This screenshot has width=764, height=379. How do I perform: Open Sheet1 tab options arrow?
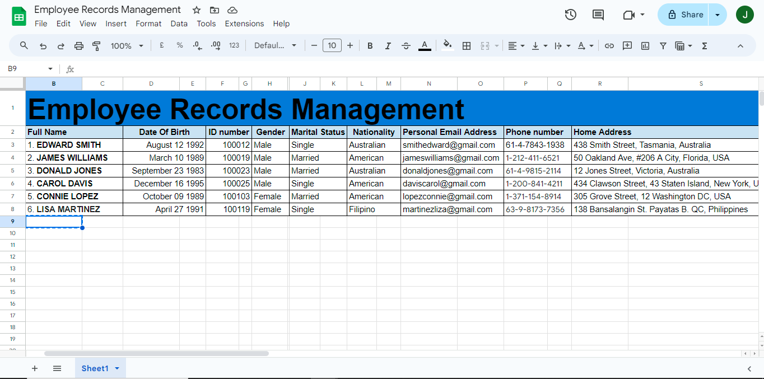117,368
